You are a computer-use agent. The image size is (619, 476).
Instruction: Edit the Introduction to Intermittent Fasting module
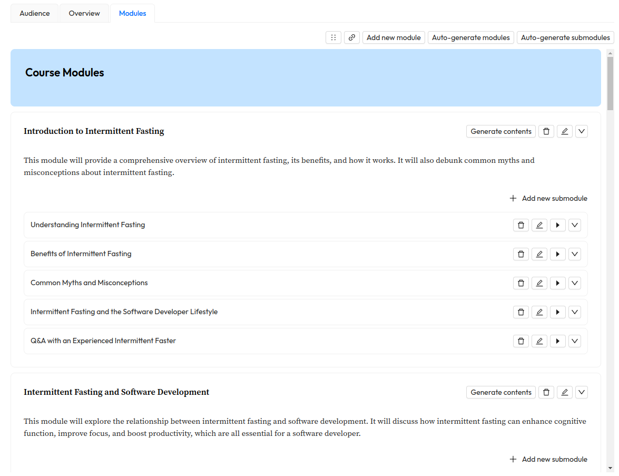point(565,131)
